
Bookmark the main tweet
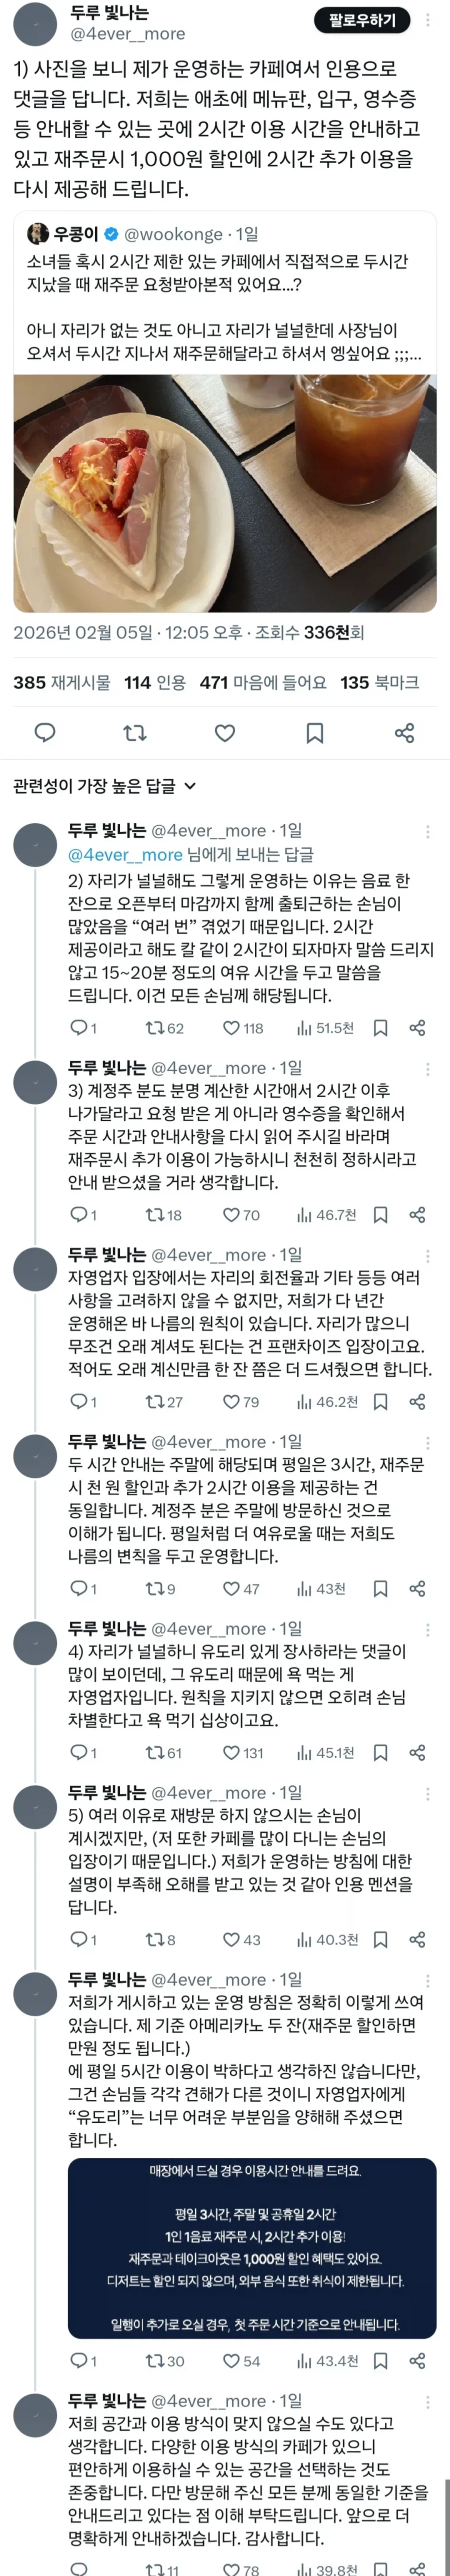(x=314, y=734)
